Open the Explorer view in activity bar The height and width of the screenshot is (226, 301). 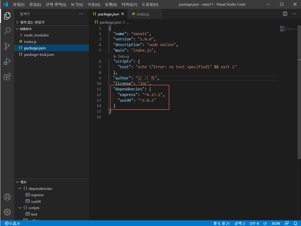pyautogui.click(x=7, y=16)
